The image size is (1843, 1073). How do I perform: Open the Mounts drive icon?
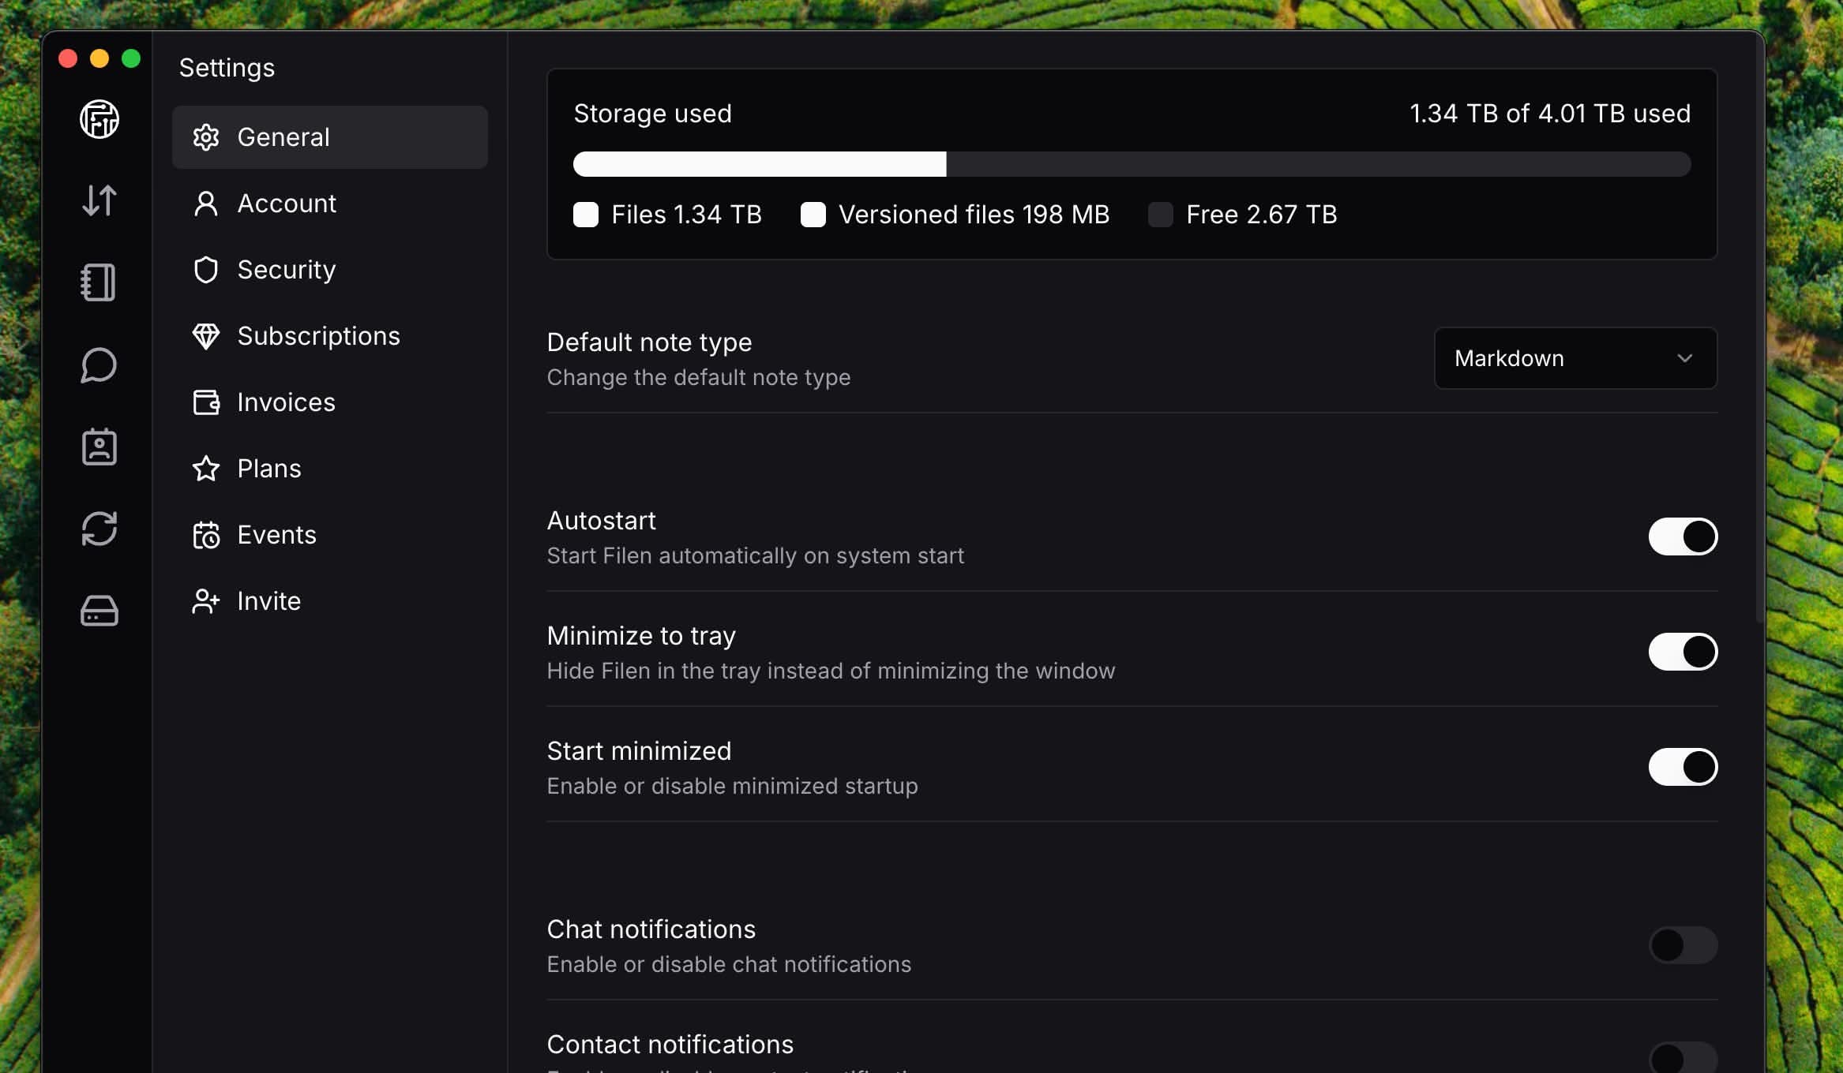coord(99,611)
